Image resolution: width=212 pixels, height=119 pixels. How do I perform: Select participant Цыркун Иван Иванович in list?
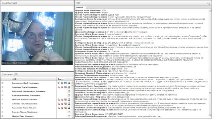[23, 116]
